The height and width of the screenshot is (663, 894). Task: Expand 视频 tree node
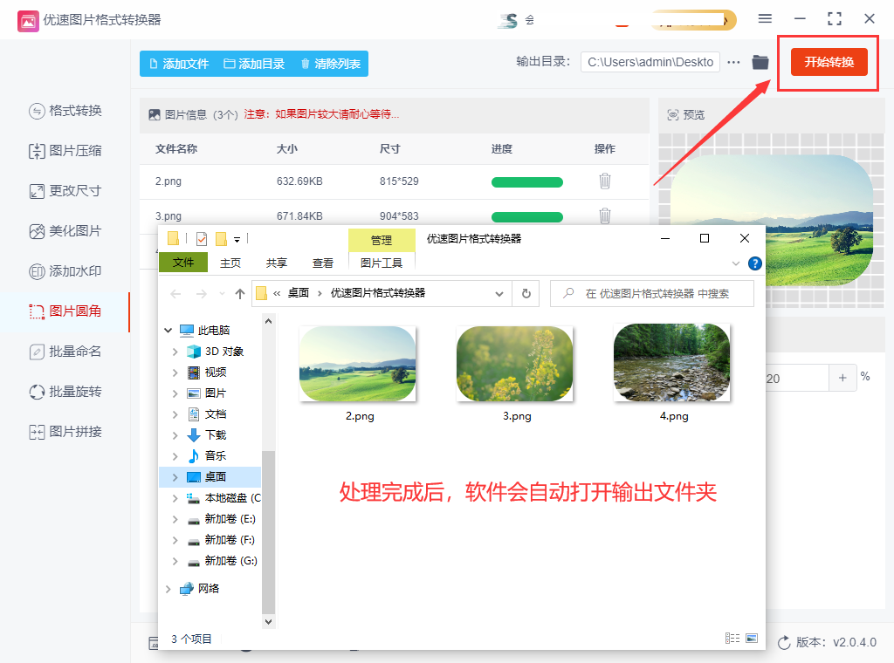coord(175,373)
